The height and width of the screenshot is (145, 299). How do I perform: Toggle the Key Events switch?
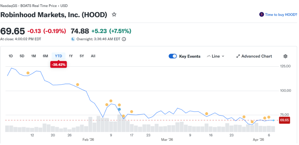coord(173,56)
